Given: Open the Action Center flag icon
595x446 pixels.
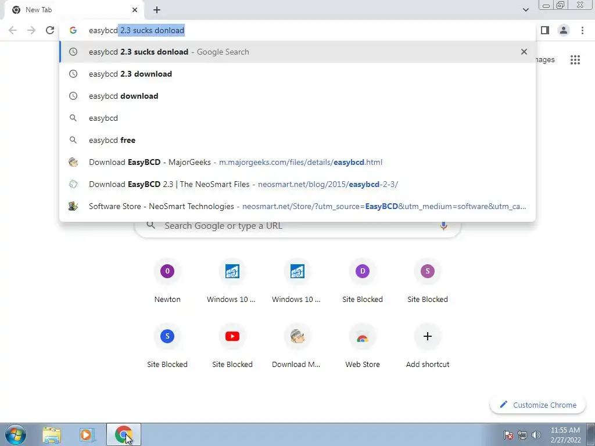Looking at the screenshot, I should [508, 435].
